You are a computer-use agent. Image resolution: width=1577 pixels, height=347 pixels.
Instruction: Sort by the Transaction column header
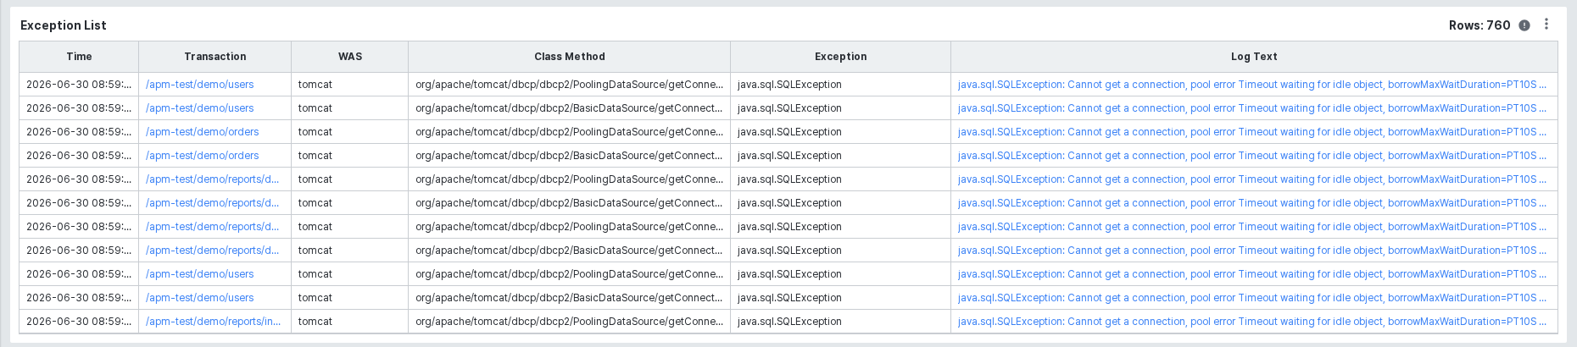(215, 57)
